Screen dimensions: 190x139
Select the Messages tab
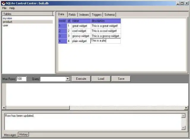10,135
